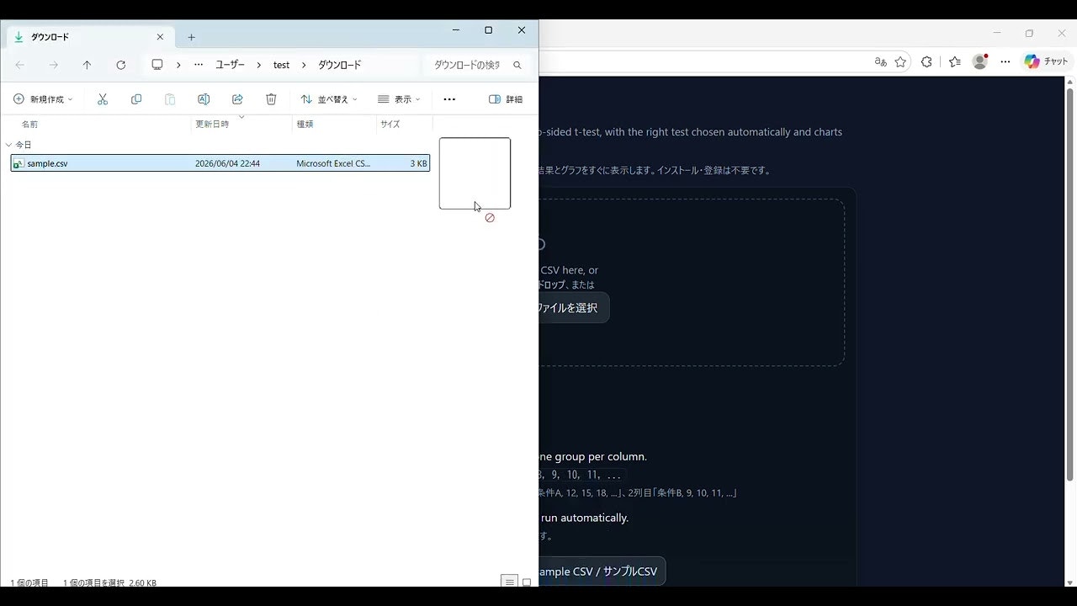Viewport: 1077px width, 606px height.
Task: Click the サンプルCSV download button
Action: 602,571
